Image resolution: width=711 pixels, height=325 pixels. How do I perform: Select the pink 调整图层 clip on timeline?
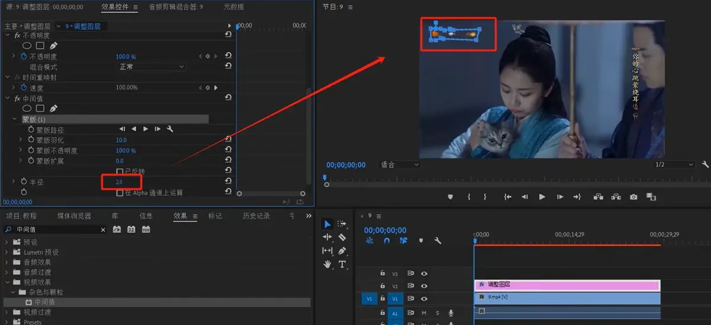click(567, 285)
